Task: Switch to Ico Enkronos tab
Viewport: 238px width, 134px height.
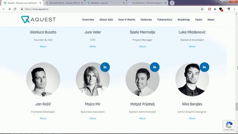Action: [x=147, y=3]
